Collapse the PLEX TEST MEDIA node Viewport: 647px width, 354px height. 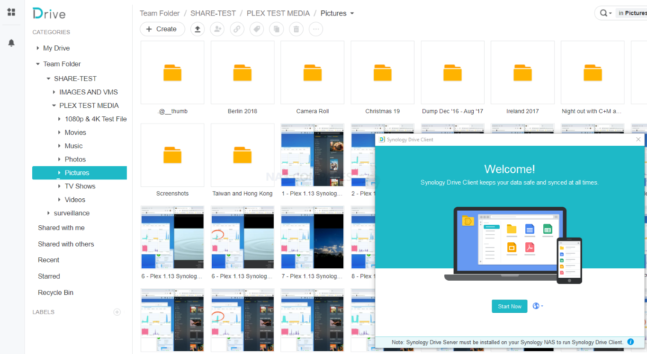tap(54, 106)
